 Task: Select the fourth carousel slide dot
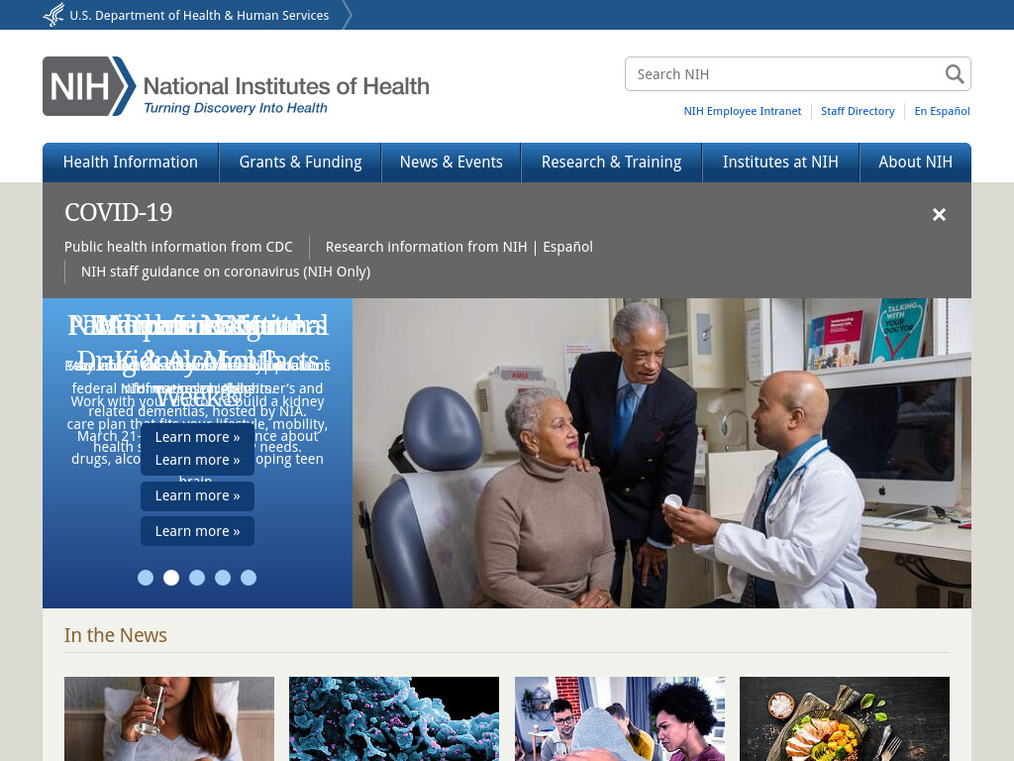[223, 578]
